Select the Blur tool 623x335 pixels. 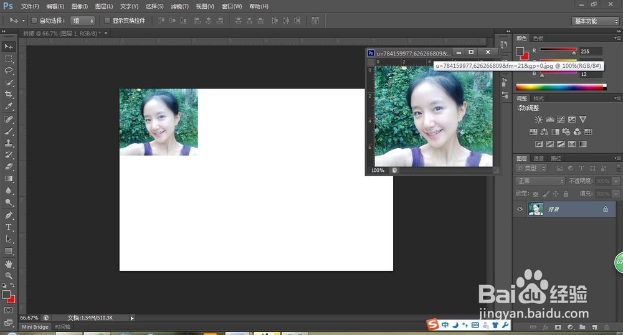[x=8, y=191]
